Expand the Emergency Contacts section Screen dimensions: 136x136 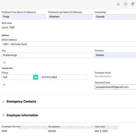pos(3,102)
